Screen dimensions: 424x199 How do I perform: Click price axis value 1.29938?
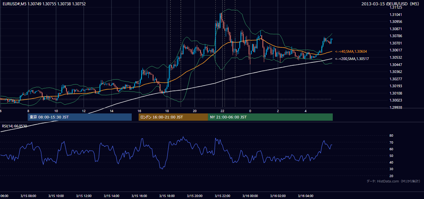coord(396,107)
